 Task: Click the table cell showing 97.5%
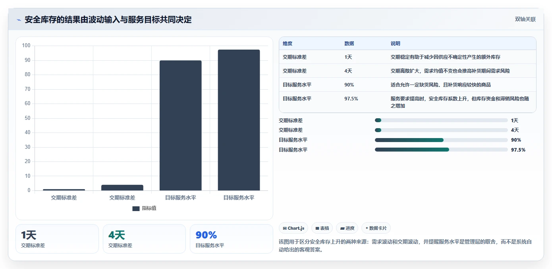pos(351,99)
